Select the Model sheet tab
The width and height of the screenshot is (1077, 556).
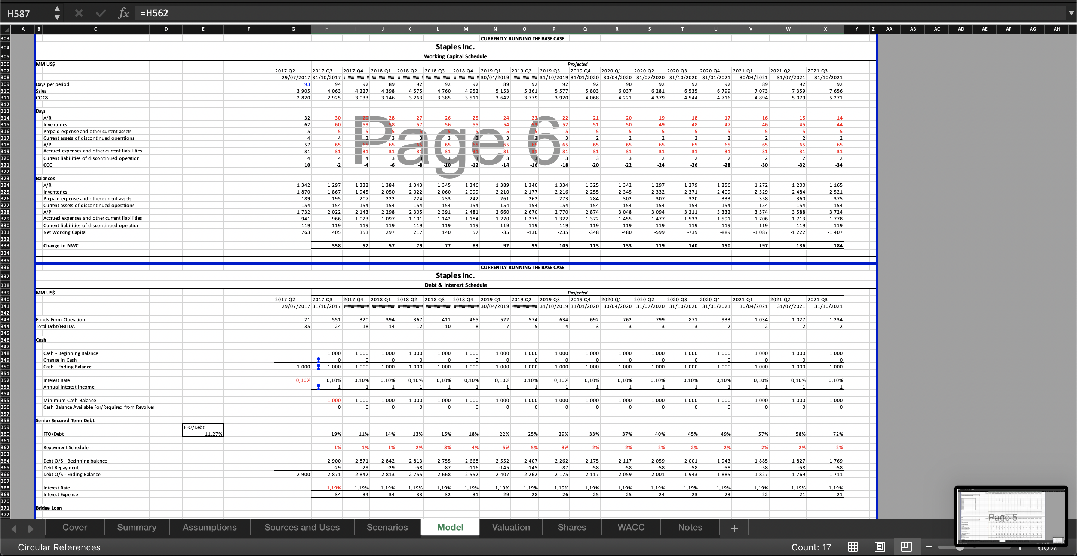coord(450,527)
